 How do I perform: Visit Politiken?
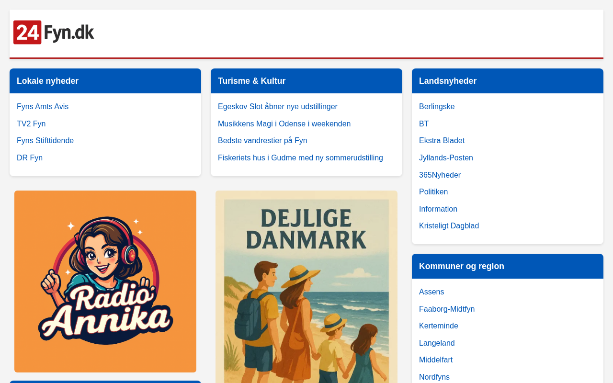pos(433,192)
